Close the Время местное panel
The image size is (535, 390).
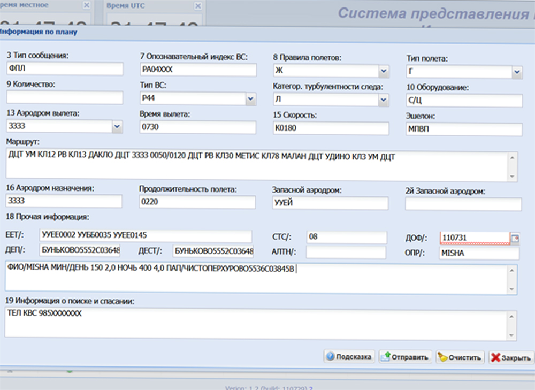pyautogui.click(x=87, y=5)
